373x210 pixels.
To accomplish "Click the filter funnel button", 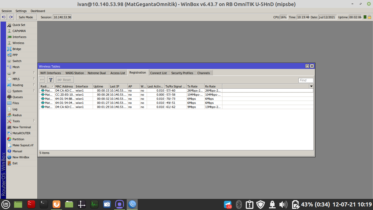I will pyautogui.click(x=50, y=80).
